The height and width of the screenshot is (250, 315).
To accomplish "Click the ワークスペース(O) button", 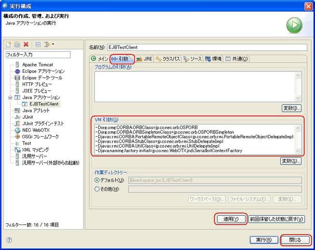I will pyautogui.click(x=207, y=199).
